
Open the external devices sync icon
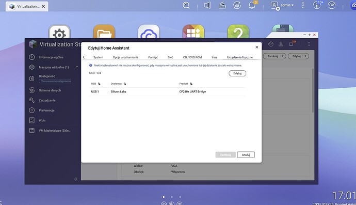click(237, 5)
